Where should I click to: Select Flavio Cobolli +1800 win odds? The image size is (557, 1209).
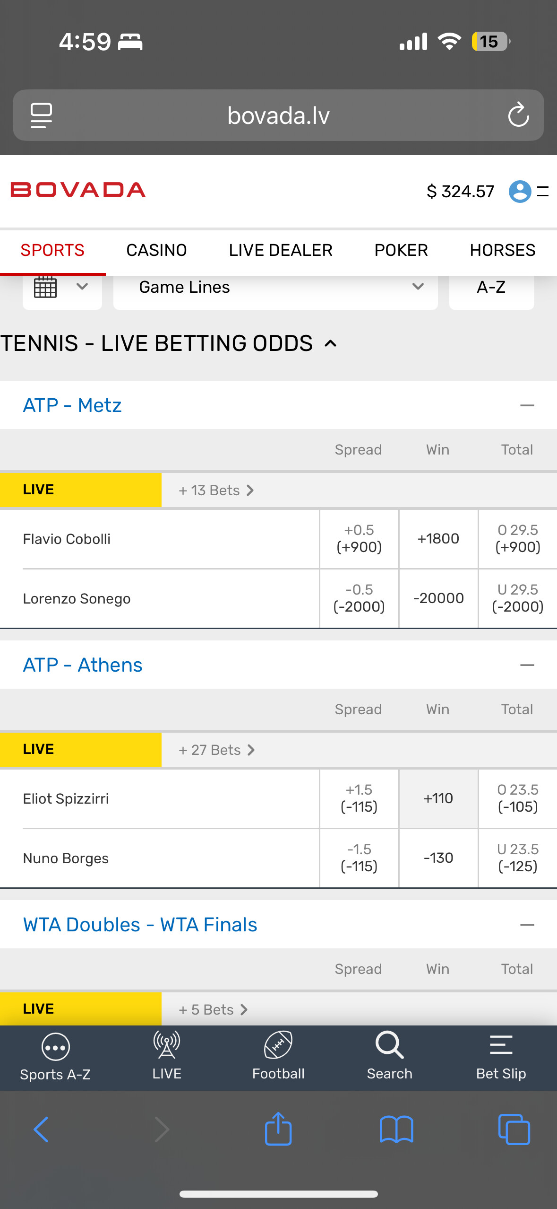438,539
